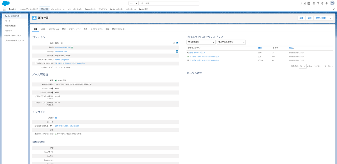Open the actions dropdown next to CRM と同期
The width and height of the screenshot is (337, 164).
330,18
